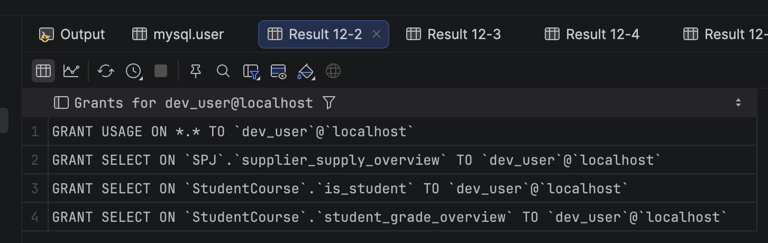Image resolution: width=768 pixels, height=243 pixels.
Task: Click the stop execution square button
Action: coord(161,71)
